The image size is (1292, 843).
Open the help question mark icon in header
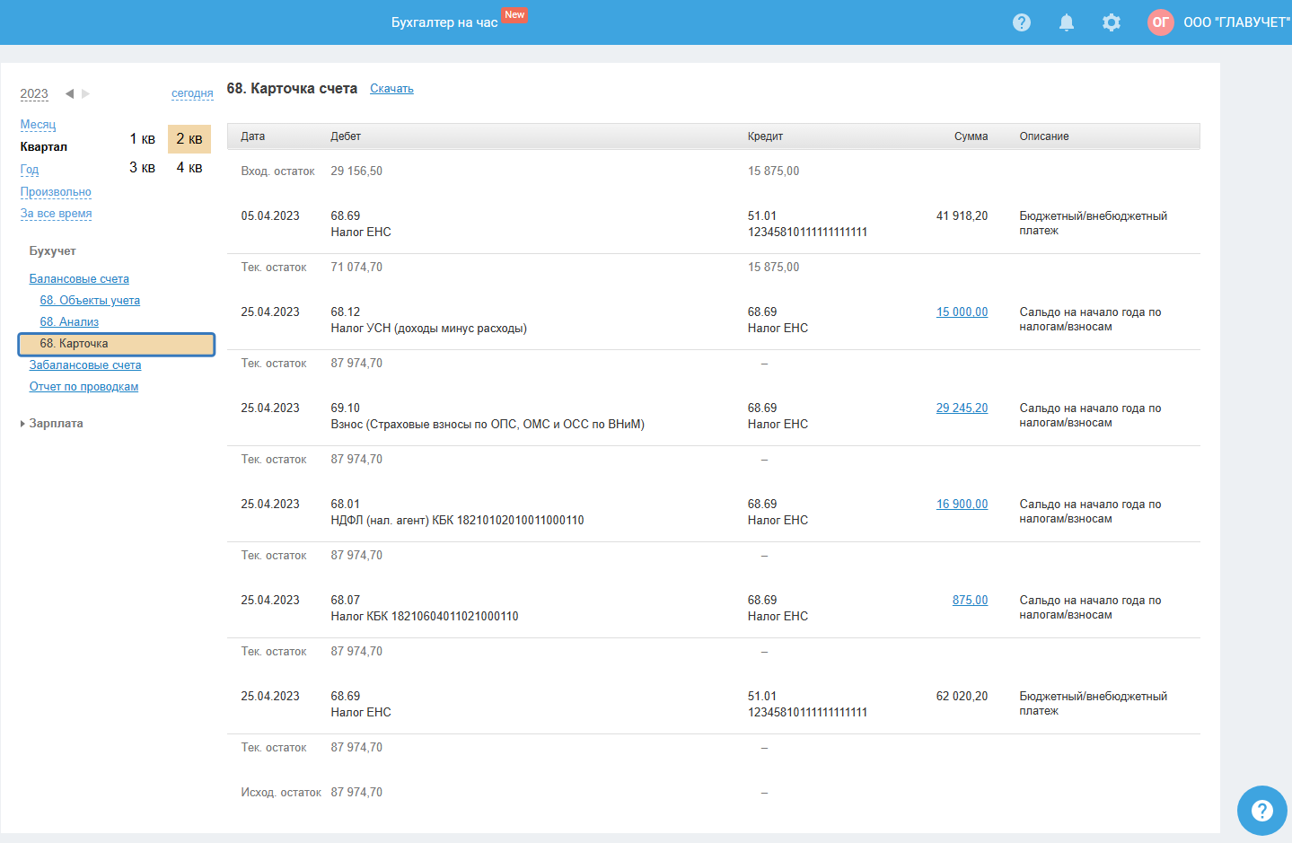point(1022,22)
